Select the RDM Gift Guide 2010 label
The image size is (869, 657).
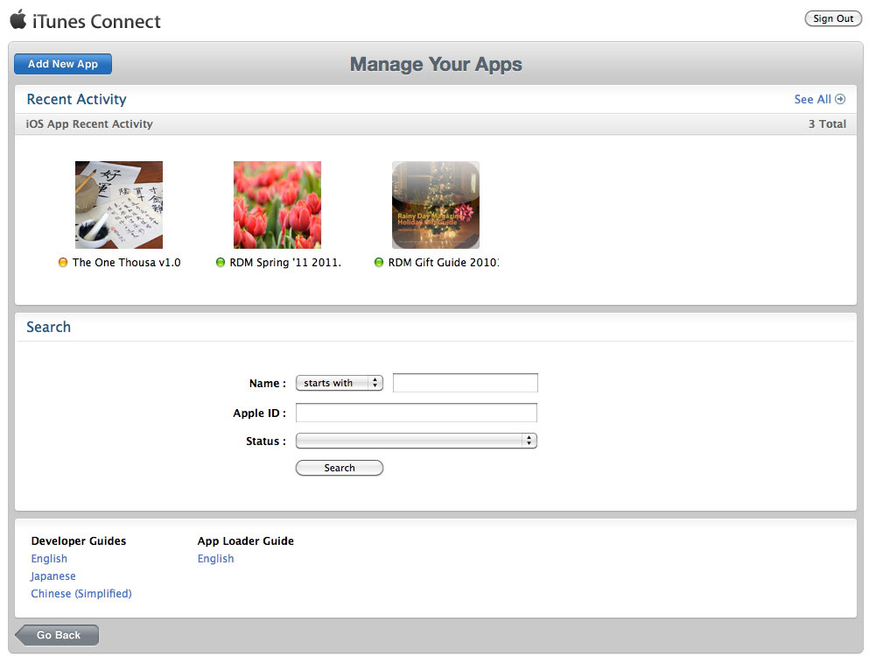tap(444, 263)
